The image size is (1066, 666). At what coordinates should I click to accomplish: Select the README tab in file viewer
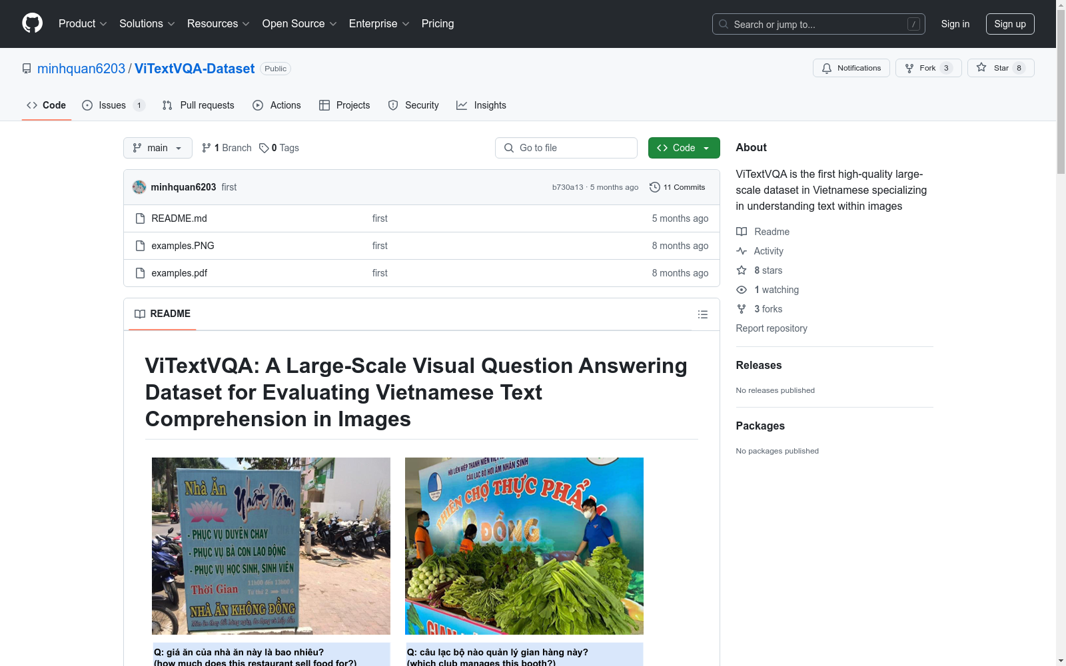163,314
